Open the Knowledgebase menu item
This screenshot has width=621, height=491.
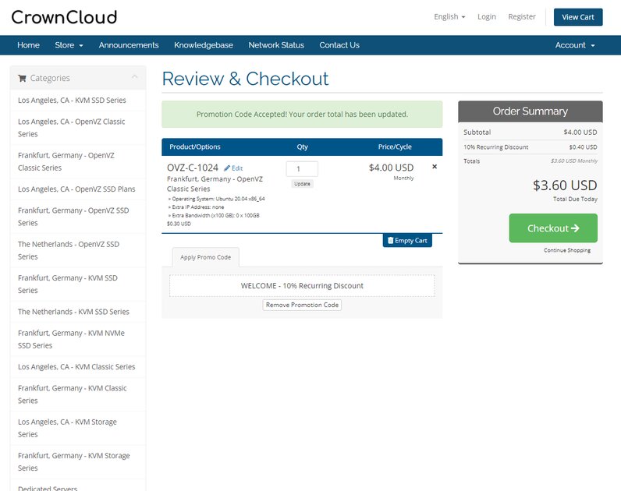[x=204, y=45]
